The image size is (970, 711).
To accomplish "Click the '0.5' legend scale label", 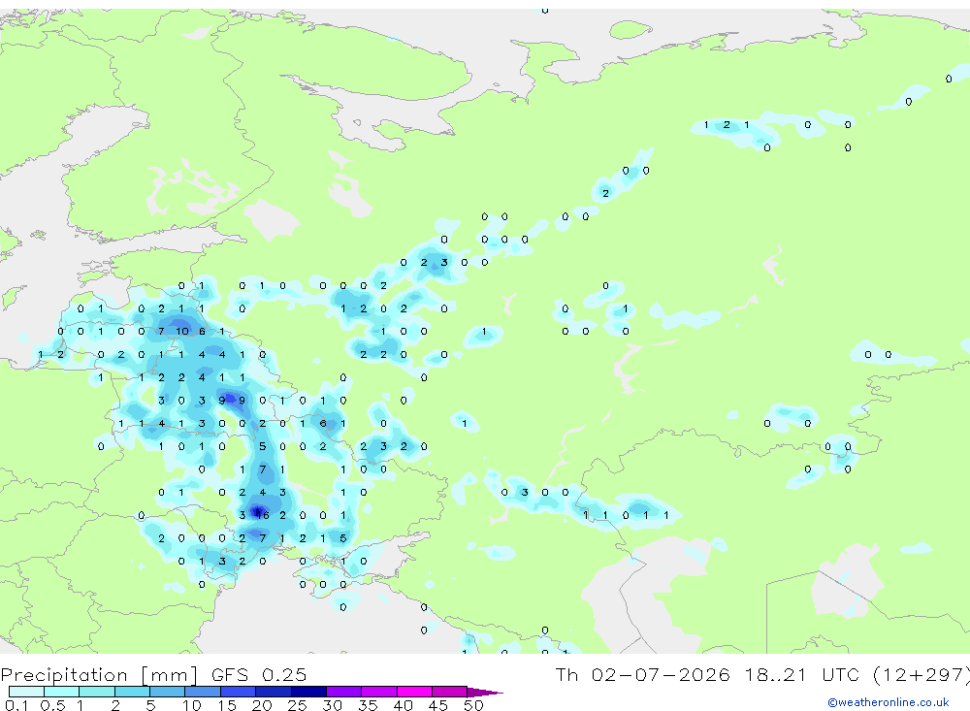I will [52, 705].
